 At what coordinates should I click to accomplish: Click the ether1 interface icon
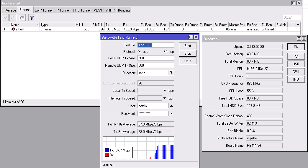click(13, 29)
